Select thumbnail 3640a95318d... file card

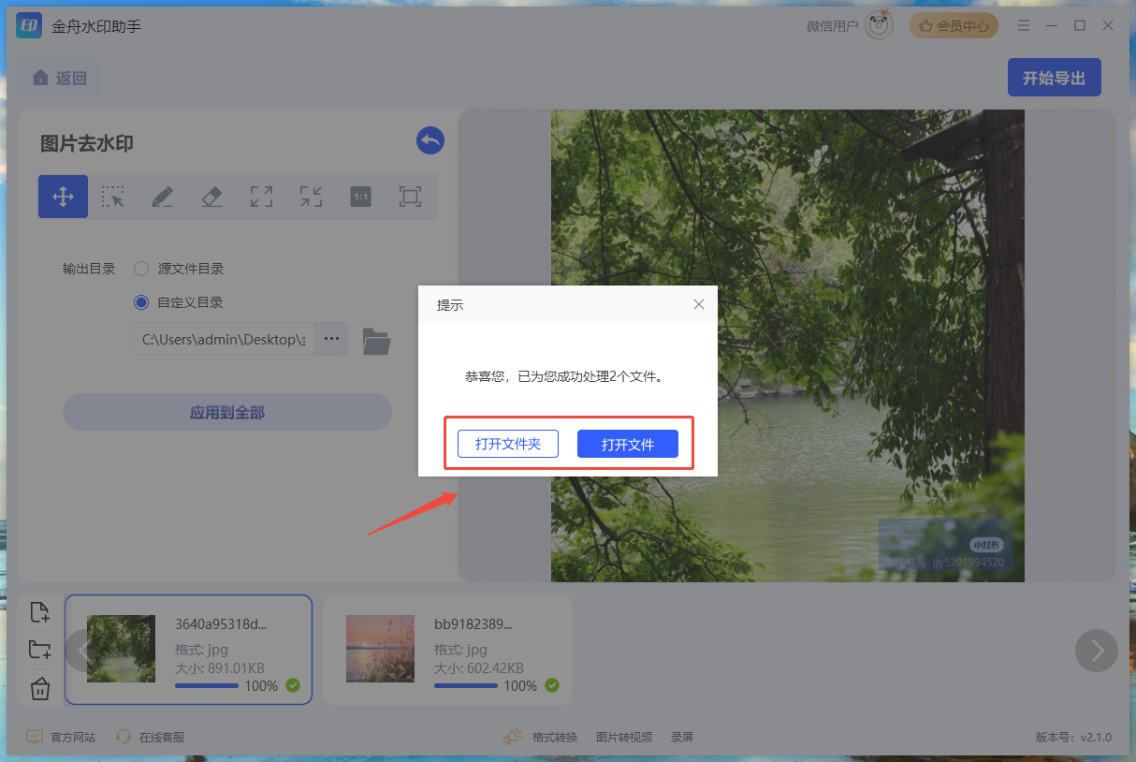[x=188, y=650]
